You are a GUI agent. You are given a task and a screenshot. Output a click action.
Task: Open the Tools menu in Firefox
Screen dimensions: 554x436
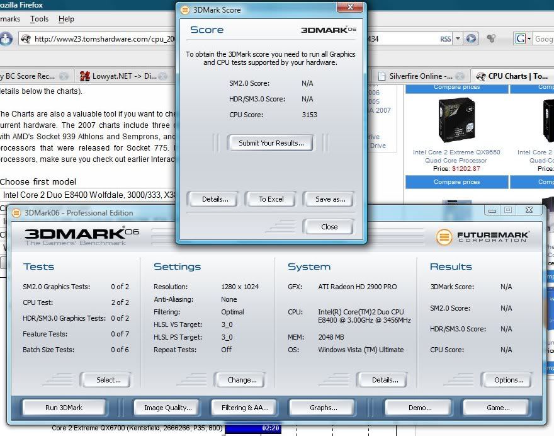[39, 19]
